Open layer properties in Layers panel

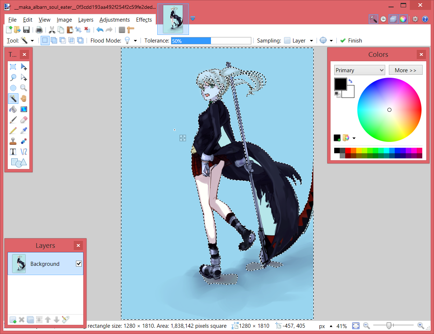[x=65, y=320]
